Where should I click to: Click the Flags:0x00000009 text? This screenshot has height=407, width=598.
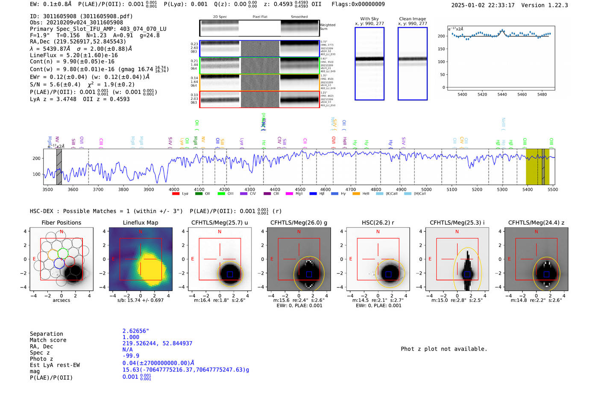[x=358, y=4]
